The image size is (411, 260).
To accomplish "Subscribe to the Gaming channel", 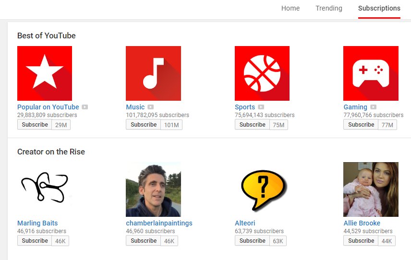I will coord(361,125).
